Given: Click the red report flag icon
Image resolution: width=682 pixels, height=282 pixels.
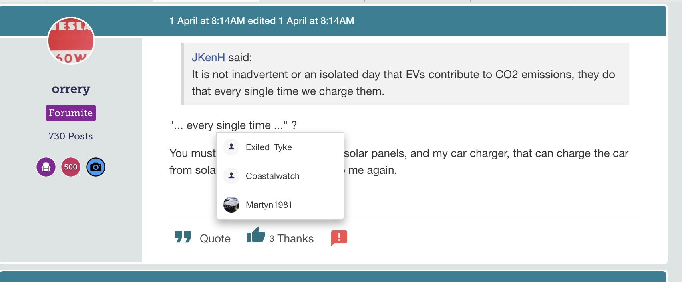Looking at the screenshot, I should 339,238.
